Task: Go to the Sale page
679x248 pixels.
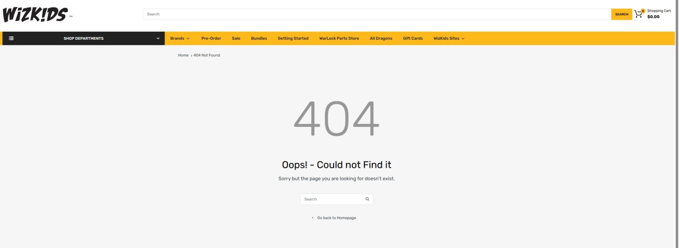Action: [x=236, y=38]
